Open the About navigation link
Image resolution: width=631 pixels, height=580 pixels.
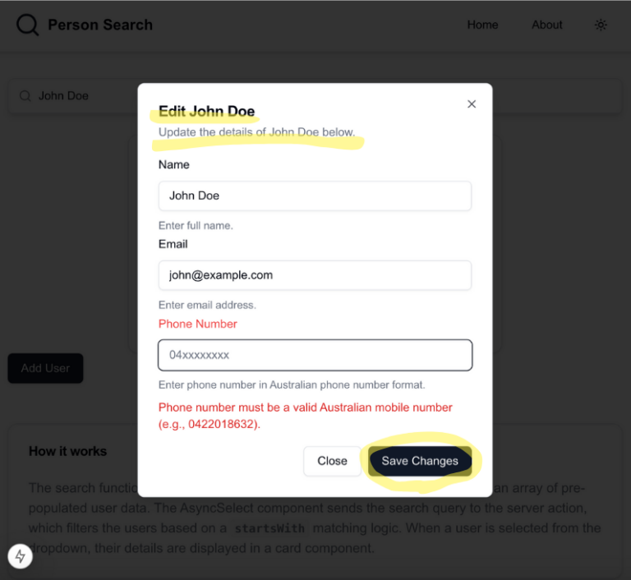547,25
